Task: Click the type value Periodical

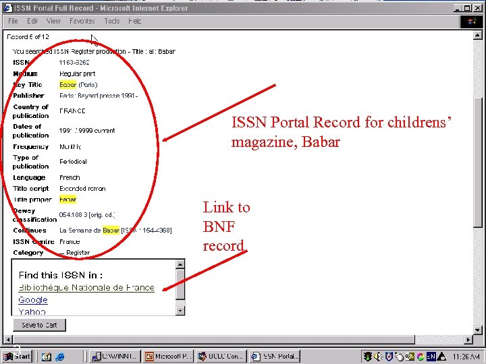Action: [73, 162]
